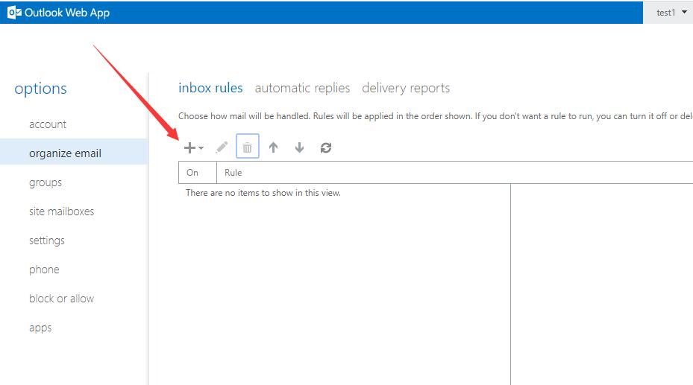
Task: Open site mailboxes section
Action: 61,211
